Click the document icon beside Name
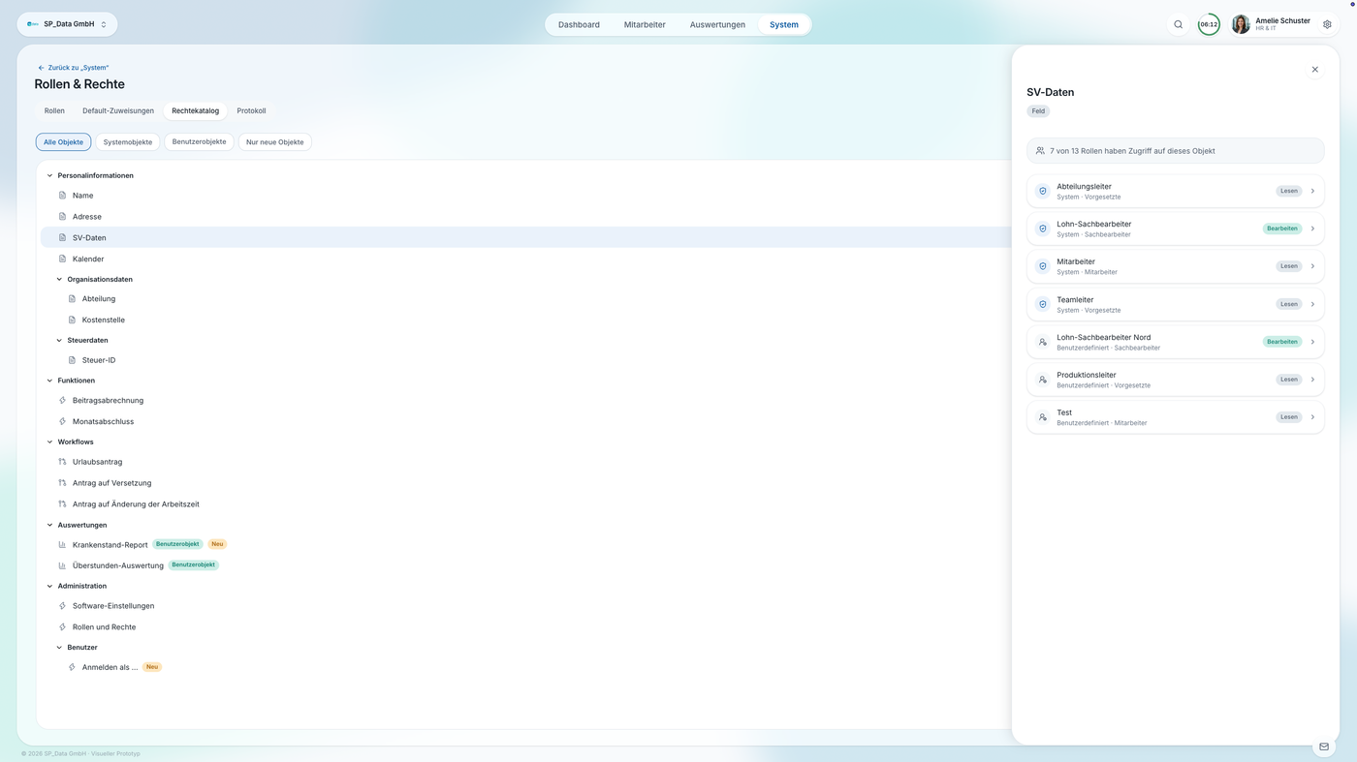The height and width of the screenshot is (762, 1357). pos(62,196)
